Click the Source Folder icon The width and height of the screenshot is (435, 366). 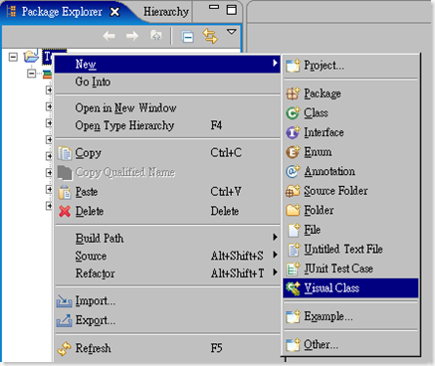293,191
